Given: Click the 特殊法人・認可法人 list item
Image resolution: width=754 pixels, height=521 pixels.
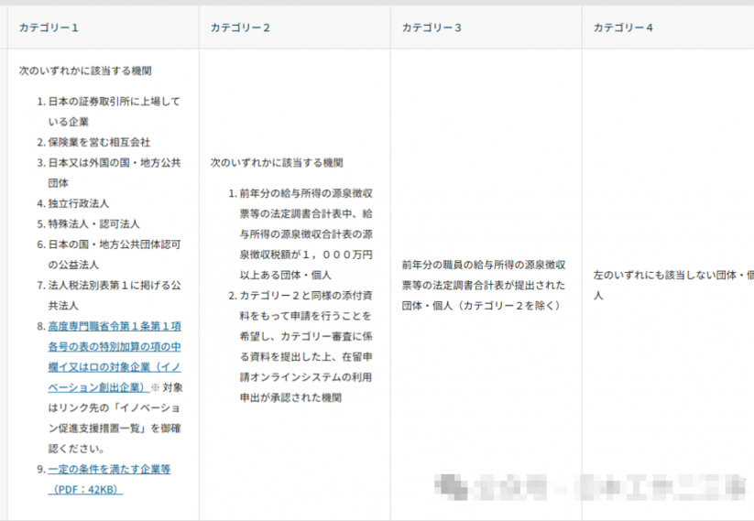Looking at the screenshot, I should pos(93,223).
